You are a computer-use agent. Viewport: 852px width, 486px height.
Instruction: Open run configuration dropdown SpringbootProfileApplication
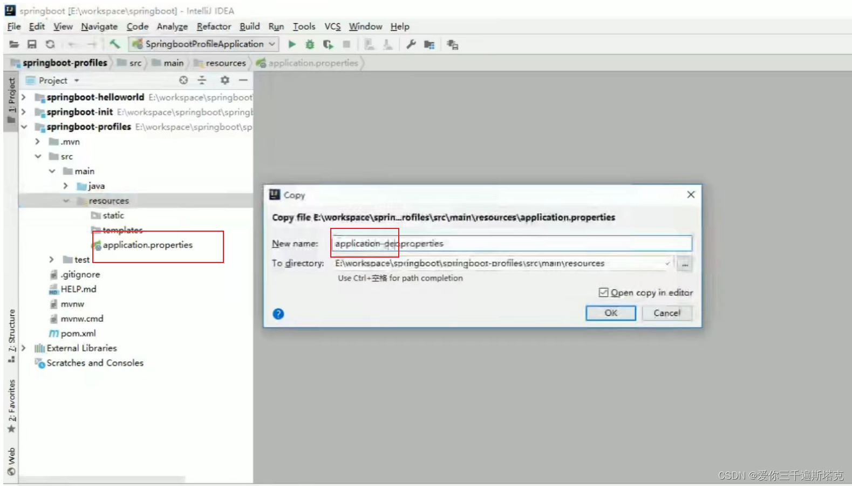tap(204, 44)
